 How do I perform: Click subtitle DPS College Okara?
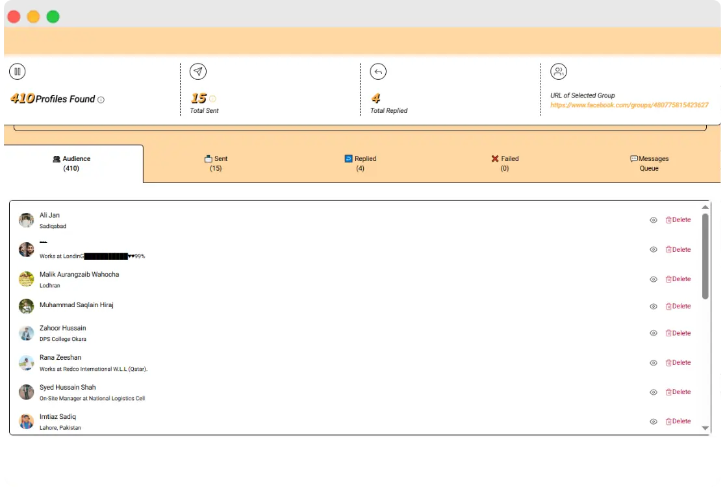63,340
